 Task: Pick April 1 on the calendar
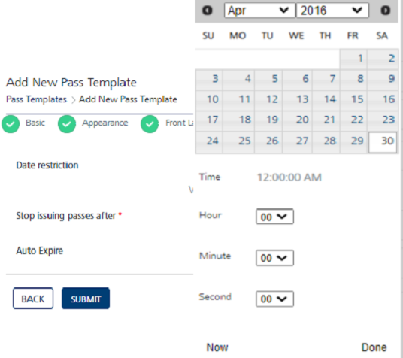click(353, 59)
